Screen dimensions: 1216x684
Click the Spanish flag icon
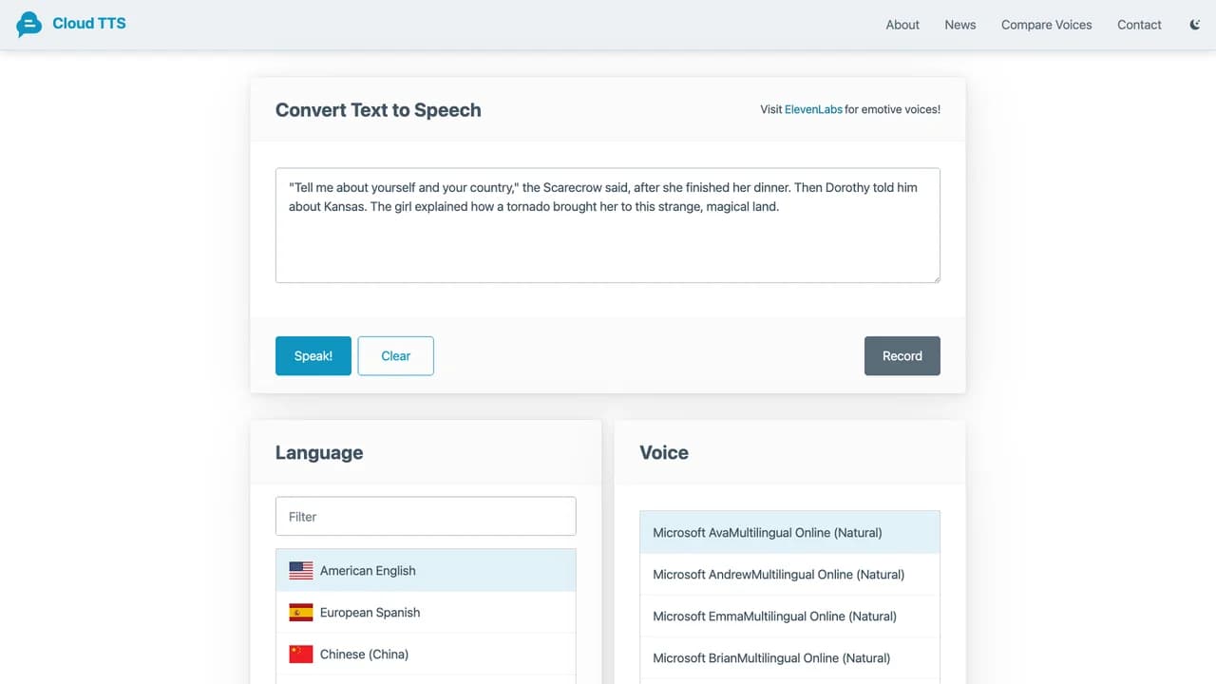coord(301,613)
